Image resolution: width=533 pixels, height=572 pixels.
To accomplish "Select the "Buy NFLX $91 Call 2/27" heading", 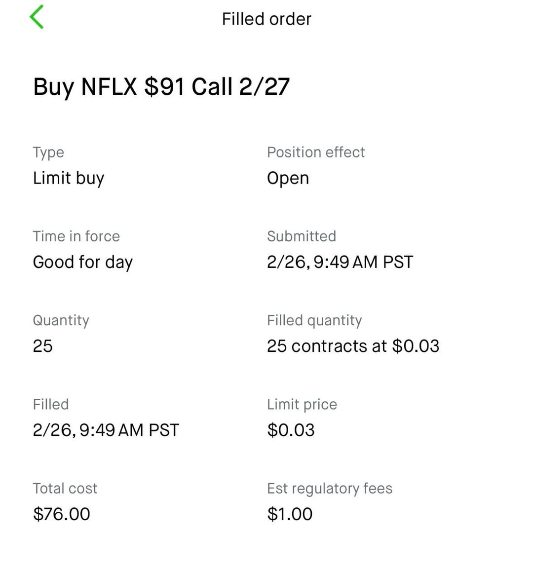I will [x=161, y=87].
